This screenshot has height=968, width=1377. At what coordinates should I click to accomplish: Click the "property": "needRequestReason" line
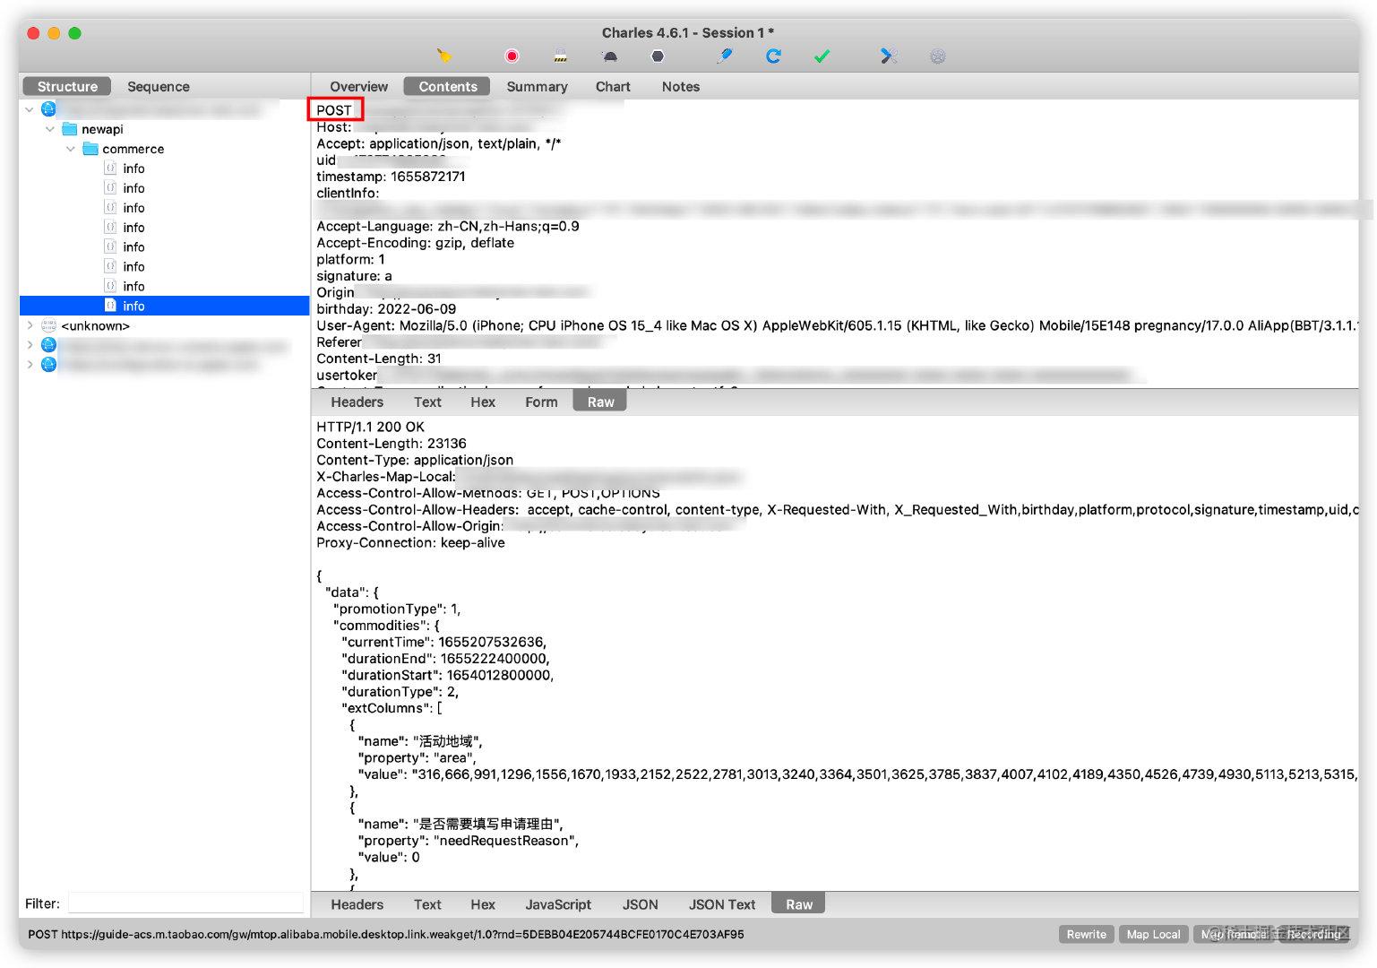tap(469, 841)
